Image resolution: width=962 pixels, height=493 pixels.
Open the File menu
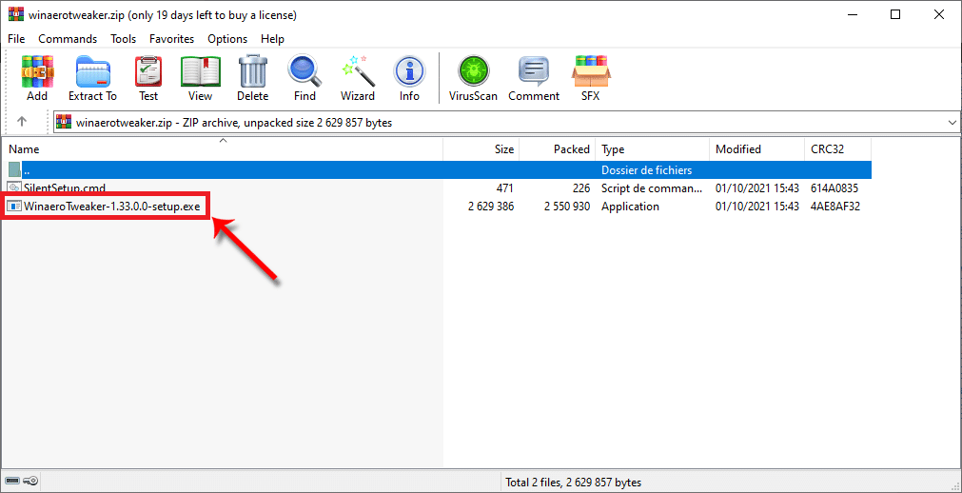pos(16,39)
